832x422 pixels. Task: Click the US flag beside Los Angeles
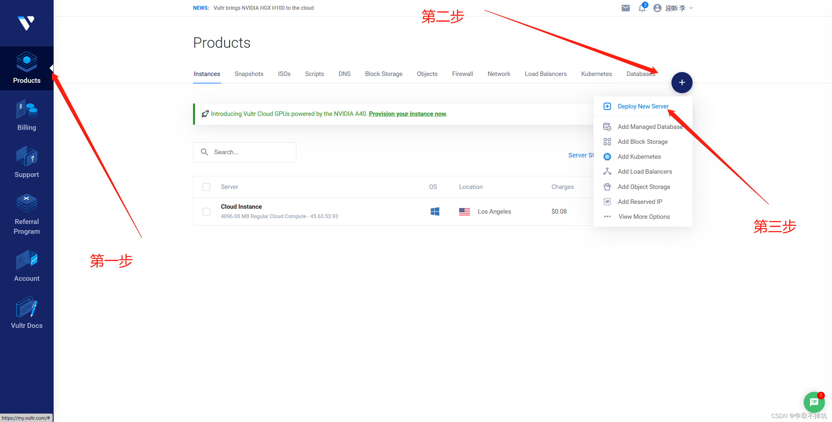[464, 212]
